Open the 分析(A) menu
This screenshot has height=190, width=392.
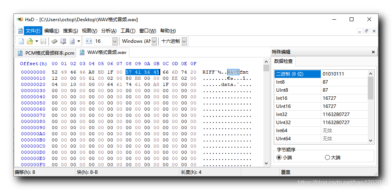point(109,31)
